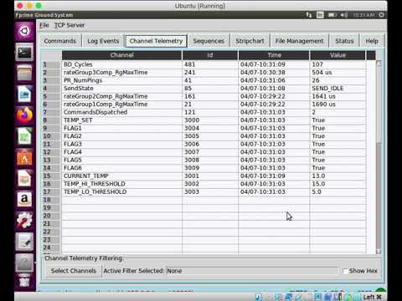Select the TEMP_SET channel cell
Viewport: 402px width, 301px height.
[121, 120]
